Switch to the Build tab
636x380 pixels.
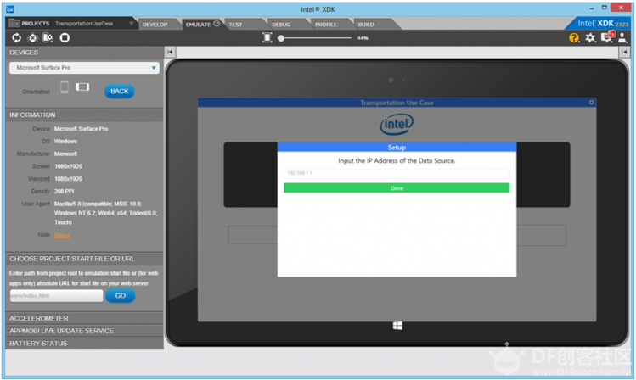tap(366, 25)
